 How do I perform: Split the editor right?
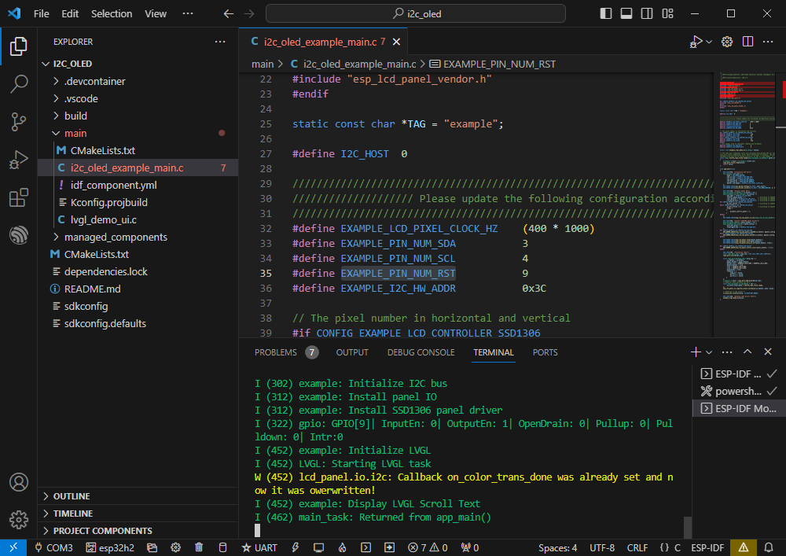[x=747, y=42]
